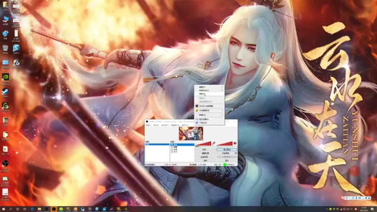Image resolution: width=377 pixels, height=212 pixels.
Task: Choose the highlighted Refresh context menu entry
Action: tap(209, 94)
